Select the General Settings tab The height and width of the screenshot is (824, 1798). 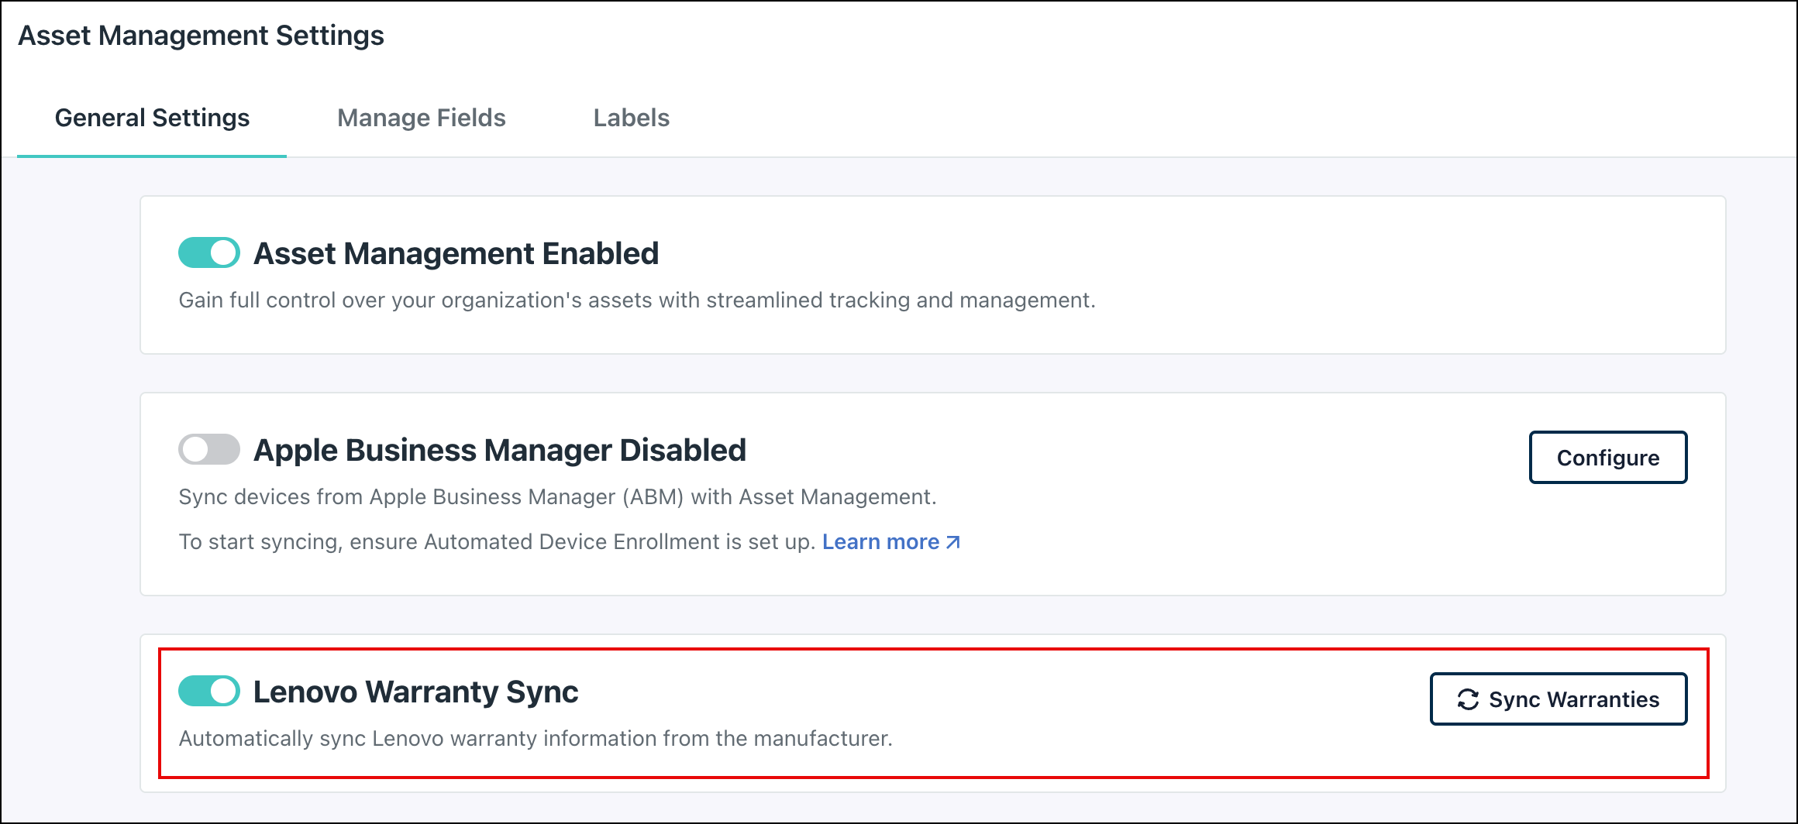coord(151,118)
